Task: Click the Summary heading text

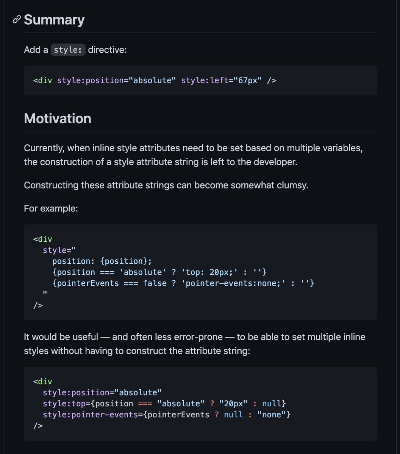Action: (x=54, y=20)
